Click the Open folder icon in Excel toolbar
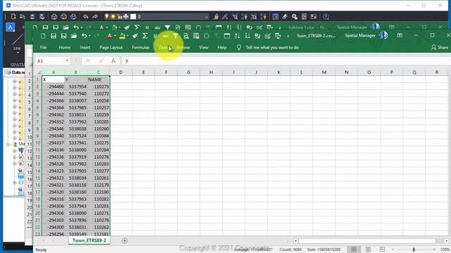 pos(74,36)
